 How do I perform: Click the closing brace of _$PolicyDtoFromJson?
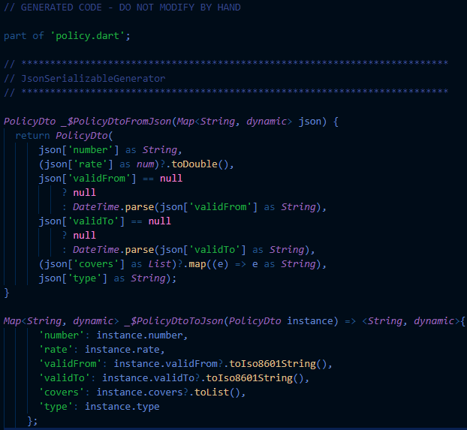[7, 293]
